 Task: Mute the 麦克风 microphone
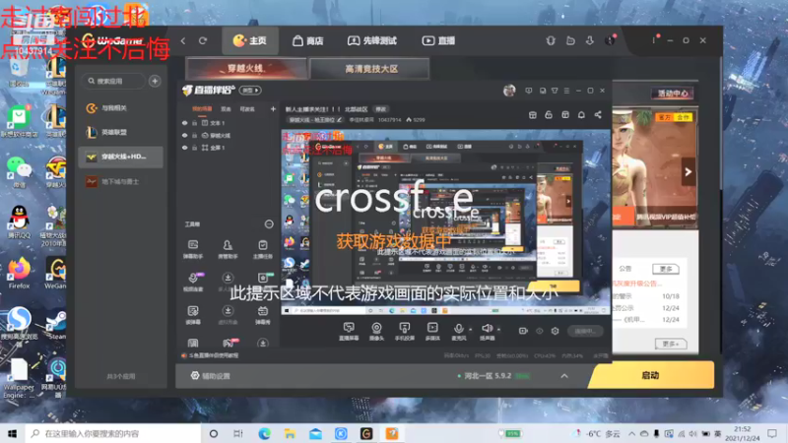(x=458, y=332)
